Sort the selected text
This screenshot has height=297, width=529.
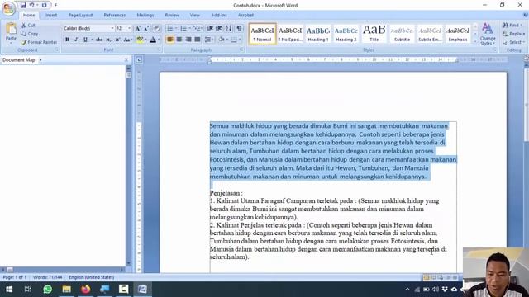pos(228,28)
